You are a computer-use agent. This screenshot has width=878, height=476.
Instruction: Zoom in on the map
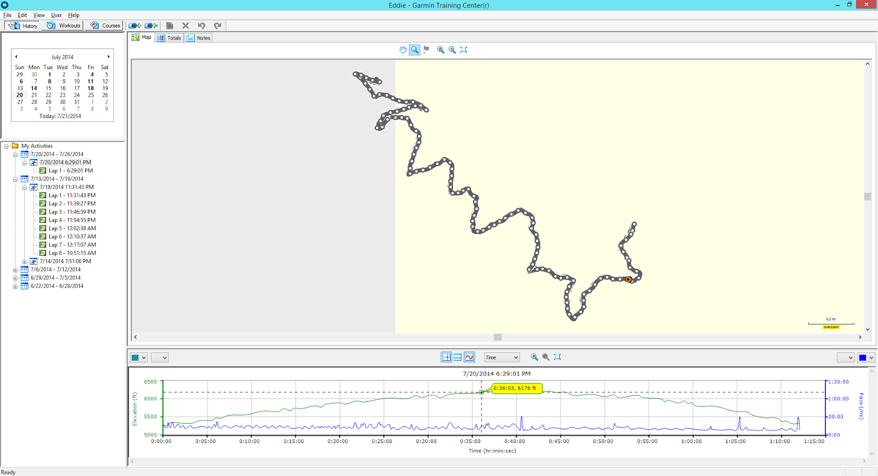(x=440, y=50)
